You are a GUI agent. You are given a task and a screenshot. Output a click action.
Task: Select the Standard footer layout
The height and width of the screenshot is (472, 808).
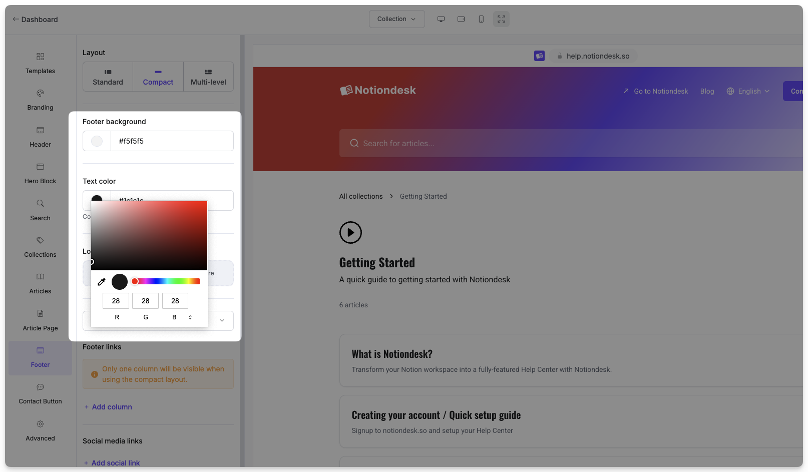pos(108,77)
